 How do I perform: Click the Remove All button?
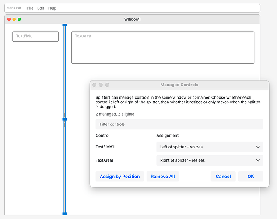(x=163, y=177)
